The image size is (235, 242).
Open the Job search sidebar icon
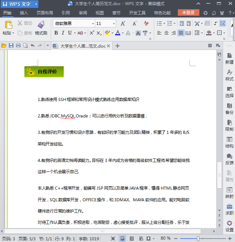(229, 209)
